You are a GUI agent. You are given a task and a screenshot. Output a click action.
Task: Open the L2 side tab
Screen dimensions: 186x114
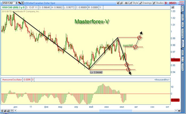pos(183,60)
